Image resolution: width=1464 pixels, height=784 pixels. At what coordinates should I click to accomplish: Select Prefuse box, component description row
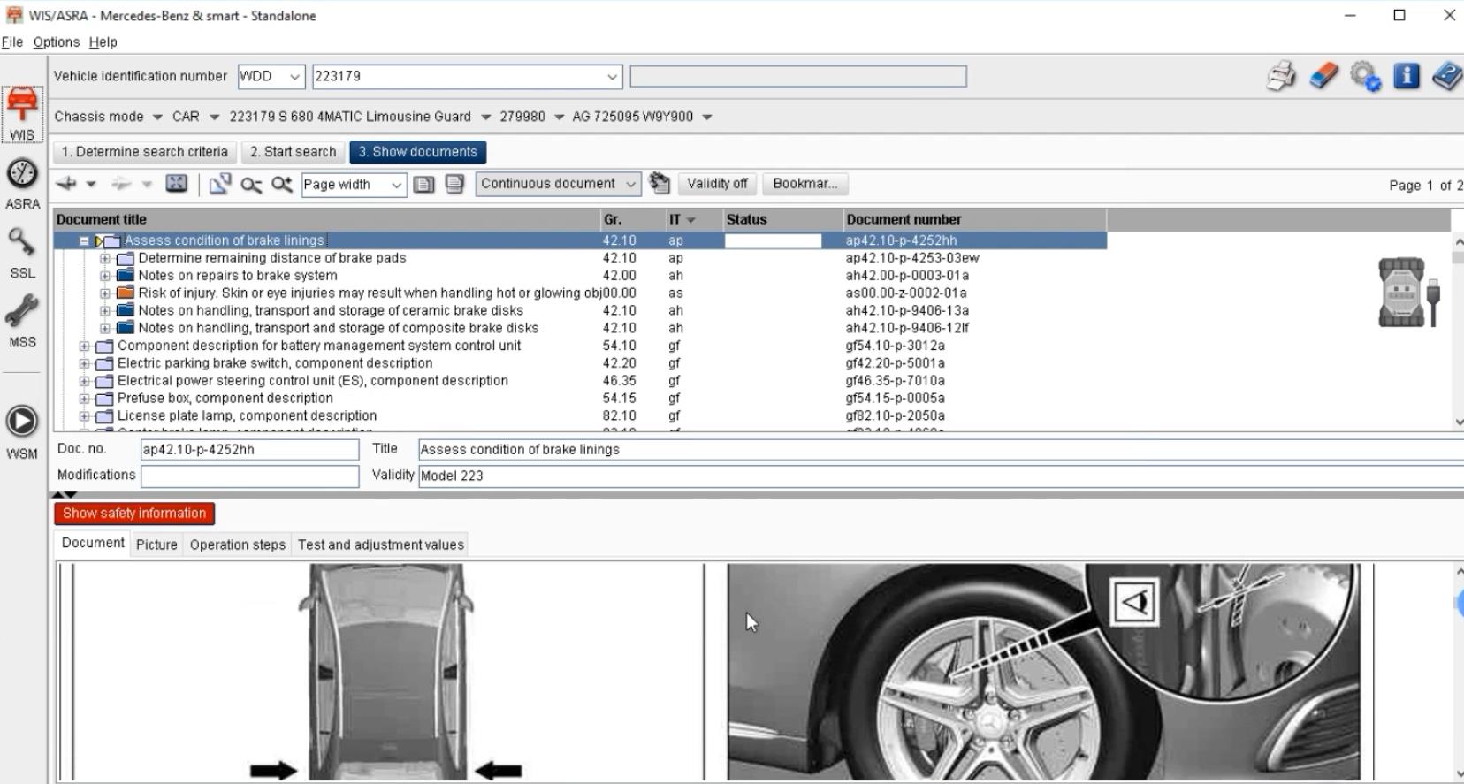tap(580, 399)
